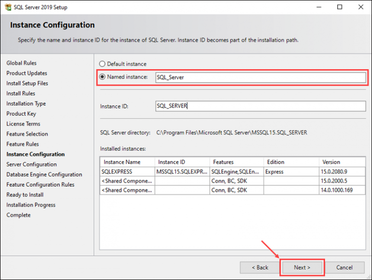Image resolution: width=372 pixels, height=280 pixels.
Task: Click the Named instance text field
Action: coord(260,77)
